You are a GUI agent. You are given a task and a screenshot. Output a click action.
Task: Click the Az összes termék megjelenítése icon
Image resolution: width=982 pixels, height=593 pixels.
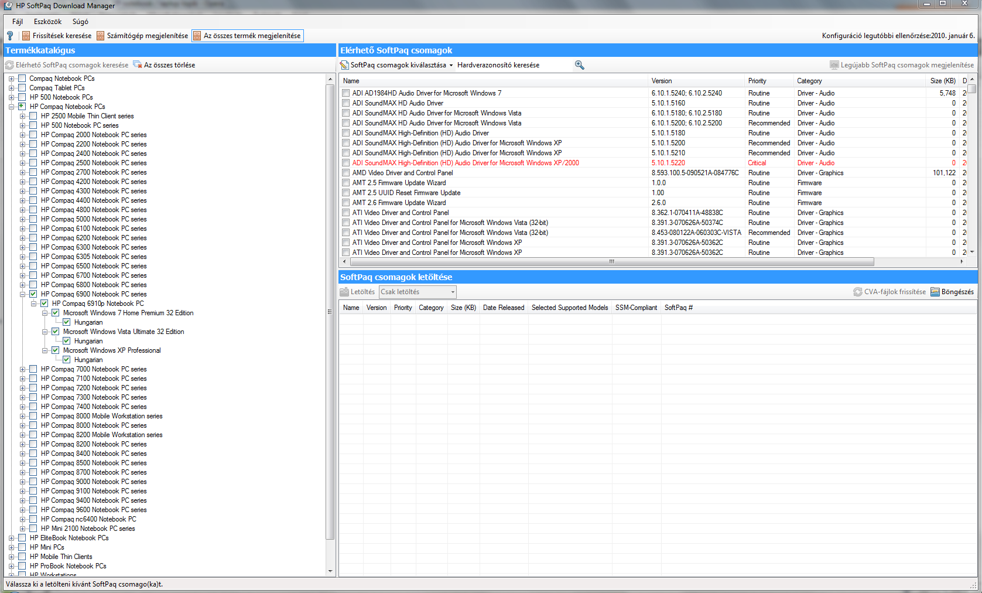pyautogui.click(x=197, y=36)
